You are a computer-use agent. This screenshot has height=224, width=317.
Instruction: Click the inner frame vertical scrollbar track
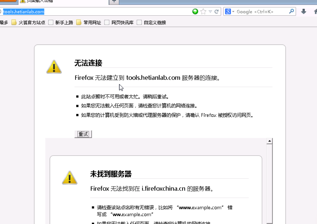tap(270, 184)
